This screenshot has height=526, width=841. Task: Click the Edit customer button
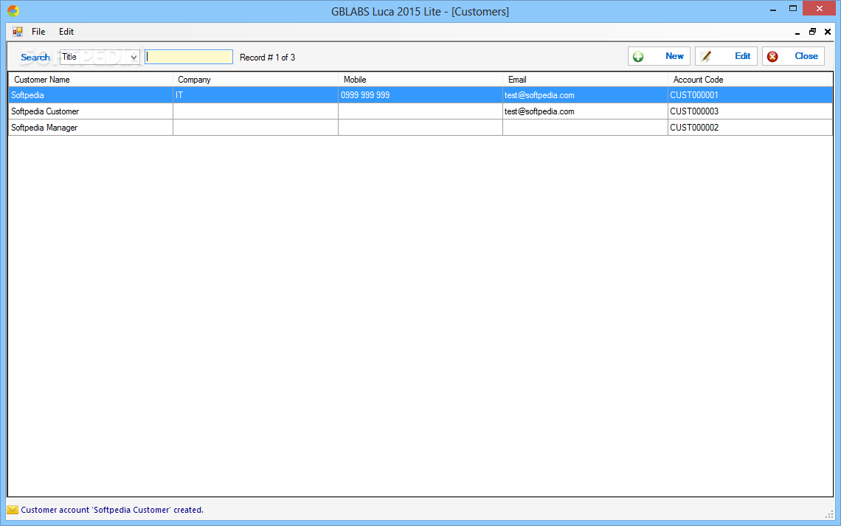tap(726, 56)
